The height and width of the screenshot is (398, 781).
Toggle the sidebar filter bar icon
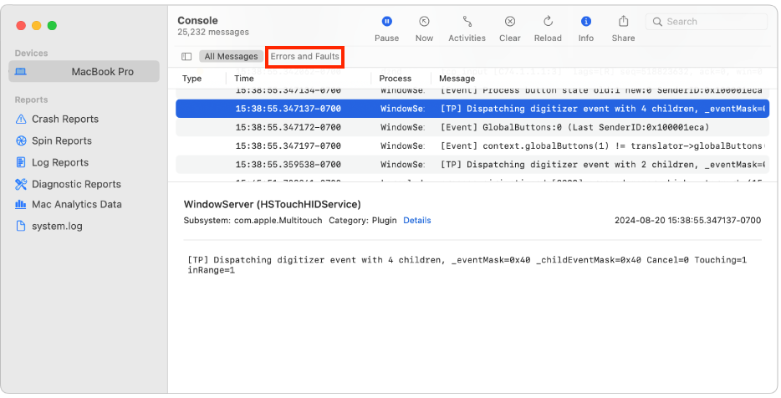coord(186,57)
